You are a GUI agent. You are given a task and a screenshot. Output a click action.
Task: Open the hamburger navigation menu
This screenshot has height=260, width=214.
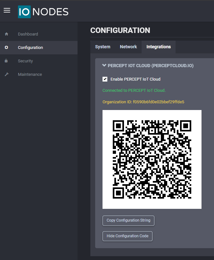pyautogui.click(x=7, y=10)
